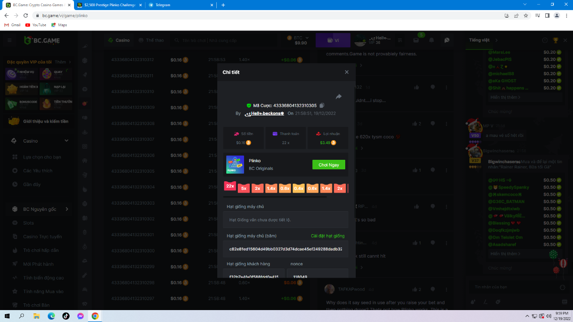Bookmark this page with the star icon

click(526, 15)
